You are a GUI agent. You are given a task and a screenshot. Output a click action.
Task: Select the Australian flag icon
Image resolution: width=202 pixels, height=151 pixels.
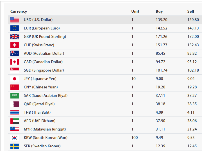click(x=15, y=53)
